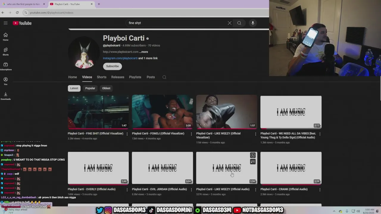This screenshot has width=381, height=214.
Task: Close the Playboi Carti YouTube tab
Action: point(91,4)
